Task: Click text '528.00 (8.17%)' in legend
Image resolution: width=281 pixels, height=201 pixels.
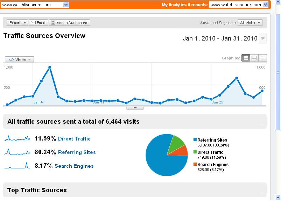Action: coord(211,170)
